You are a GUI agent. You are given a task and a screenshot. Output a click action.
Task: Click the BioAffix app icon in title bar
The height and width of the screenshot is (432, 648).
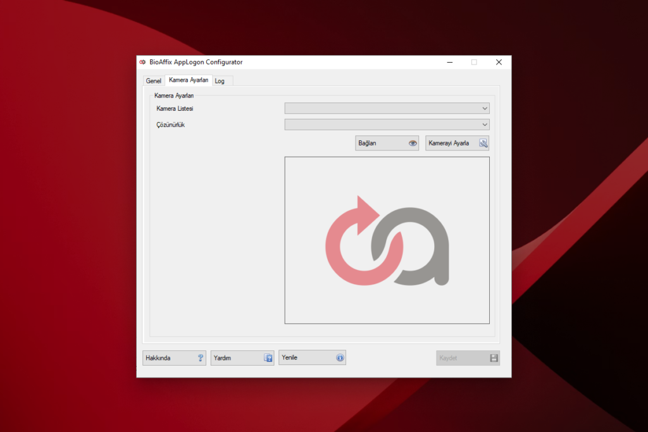142,62
